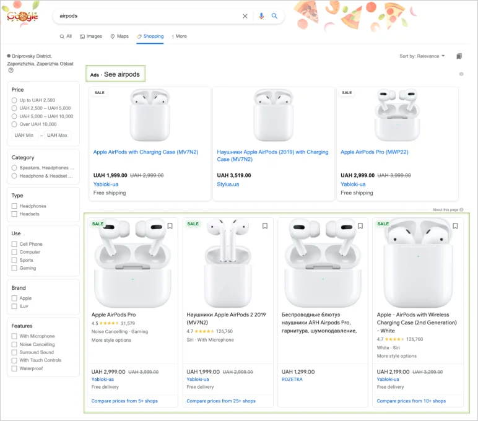This screenshot has width=478, height=421.
Task: Select the Shopping tab
Action: tap(150, 37)
